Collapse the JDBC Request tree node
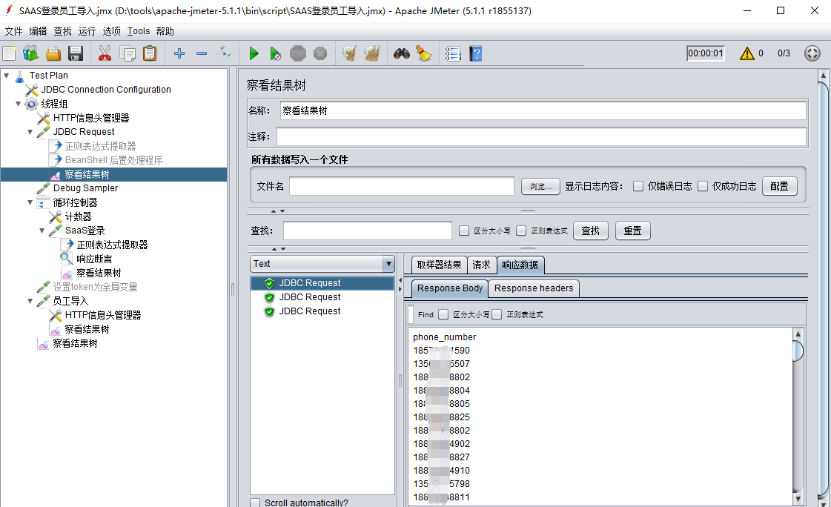This screenshot has width=831, height=507. [30, 132]
